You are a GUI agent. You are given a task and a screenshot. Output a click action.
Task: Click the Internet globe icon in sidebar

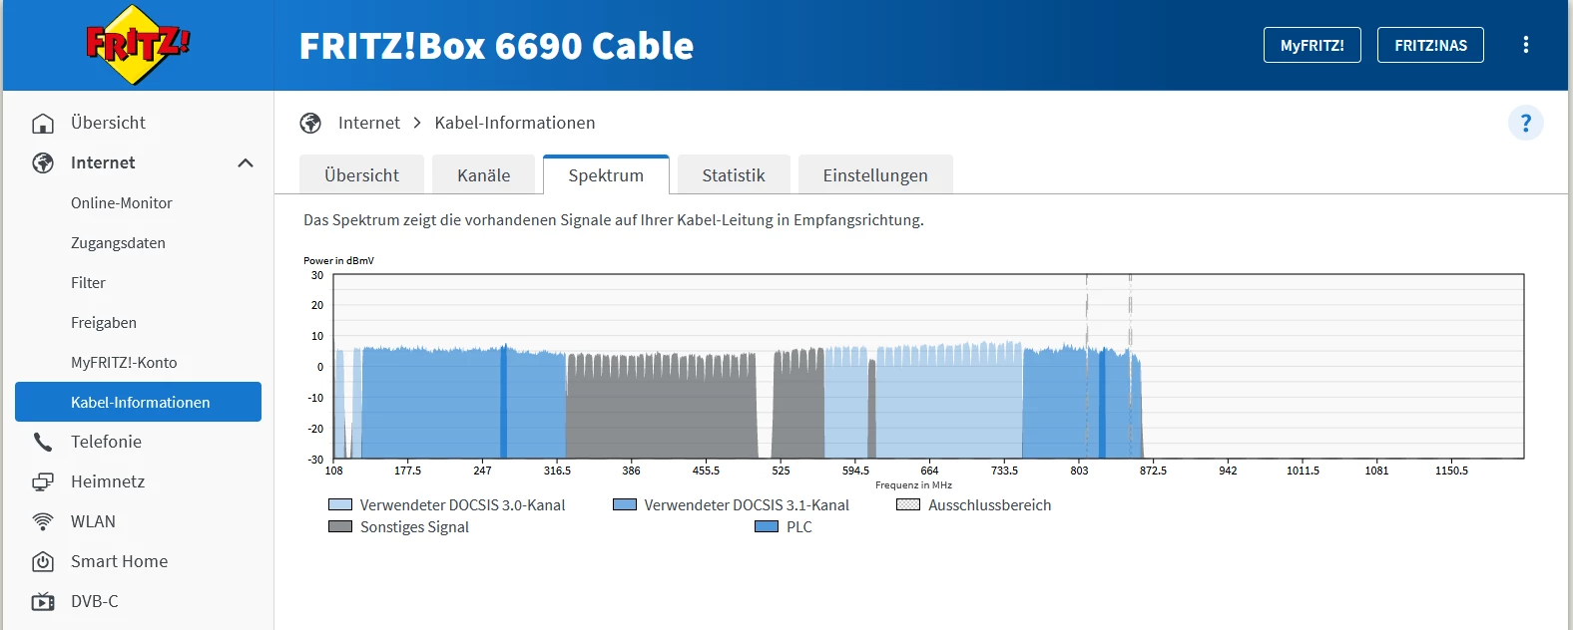(x=43, y=163)
